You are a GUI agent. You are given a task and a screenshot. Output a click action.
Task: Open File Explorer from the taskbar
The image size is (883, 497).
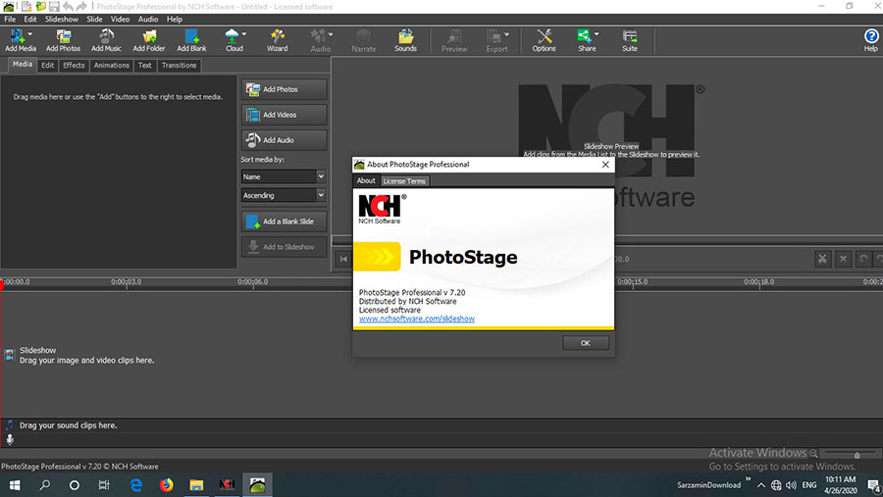pyautogui.click(x=196, y=484)
